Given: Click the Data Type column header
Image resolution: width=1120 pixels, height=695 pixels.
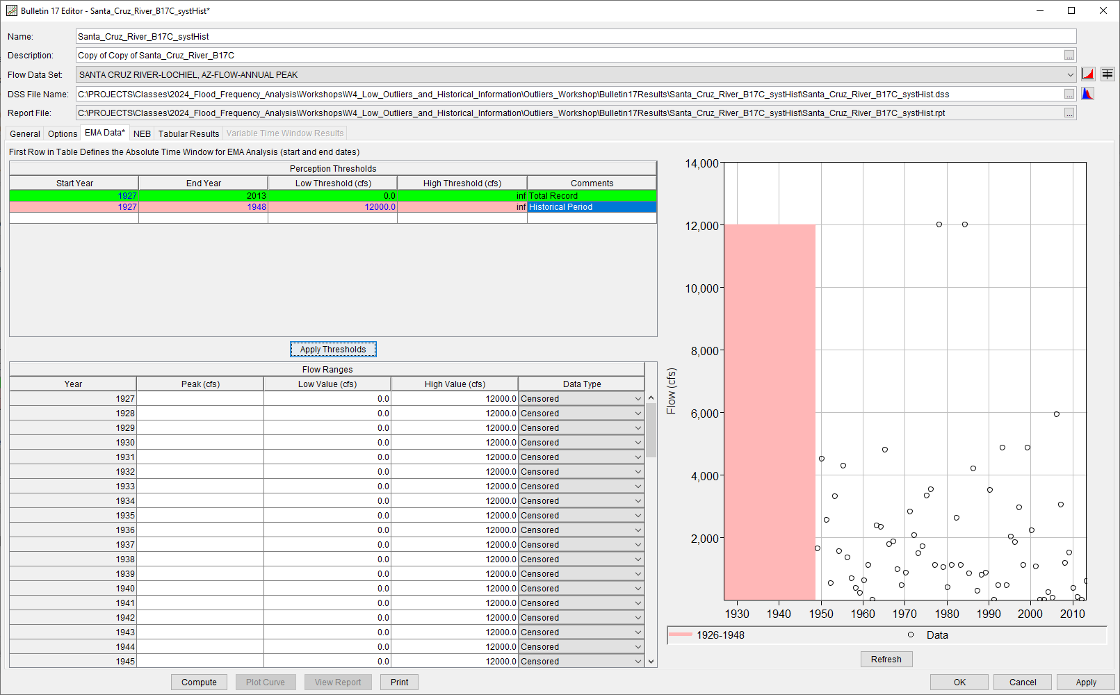Looking at the screenshot, I should click(582, 384).
